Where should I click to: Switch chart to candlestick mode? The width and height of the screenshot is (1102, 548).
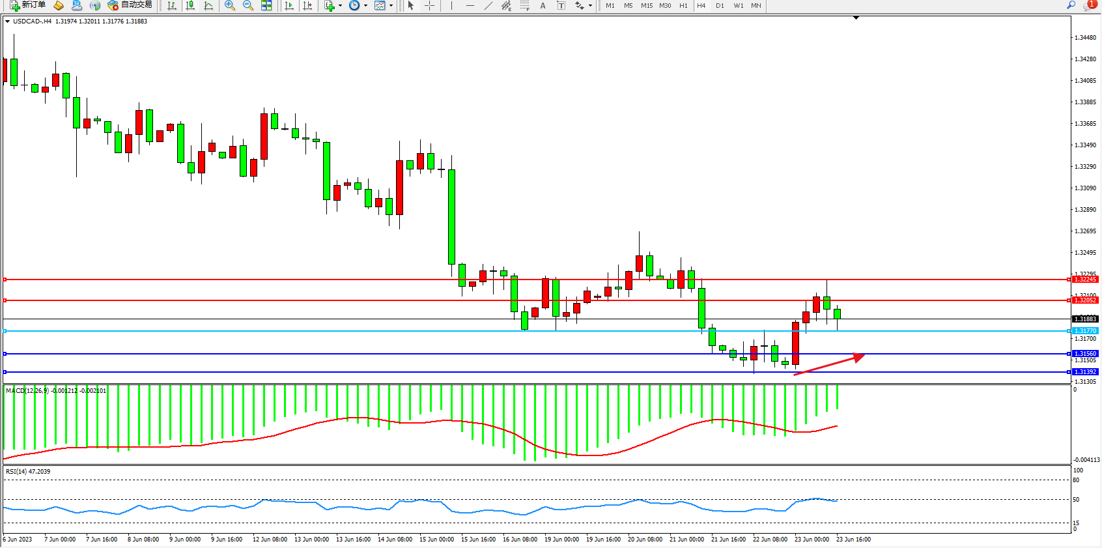click(190, 5)
